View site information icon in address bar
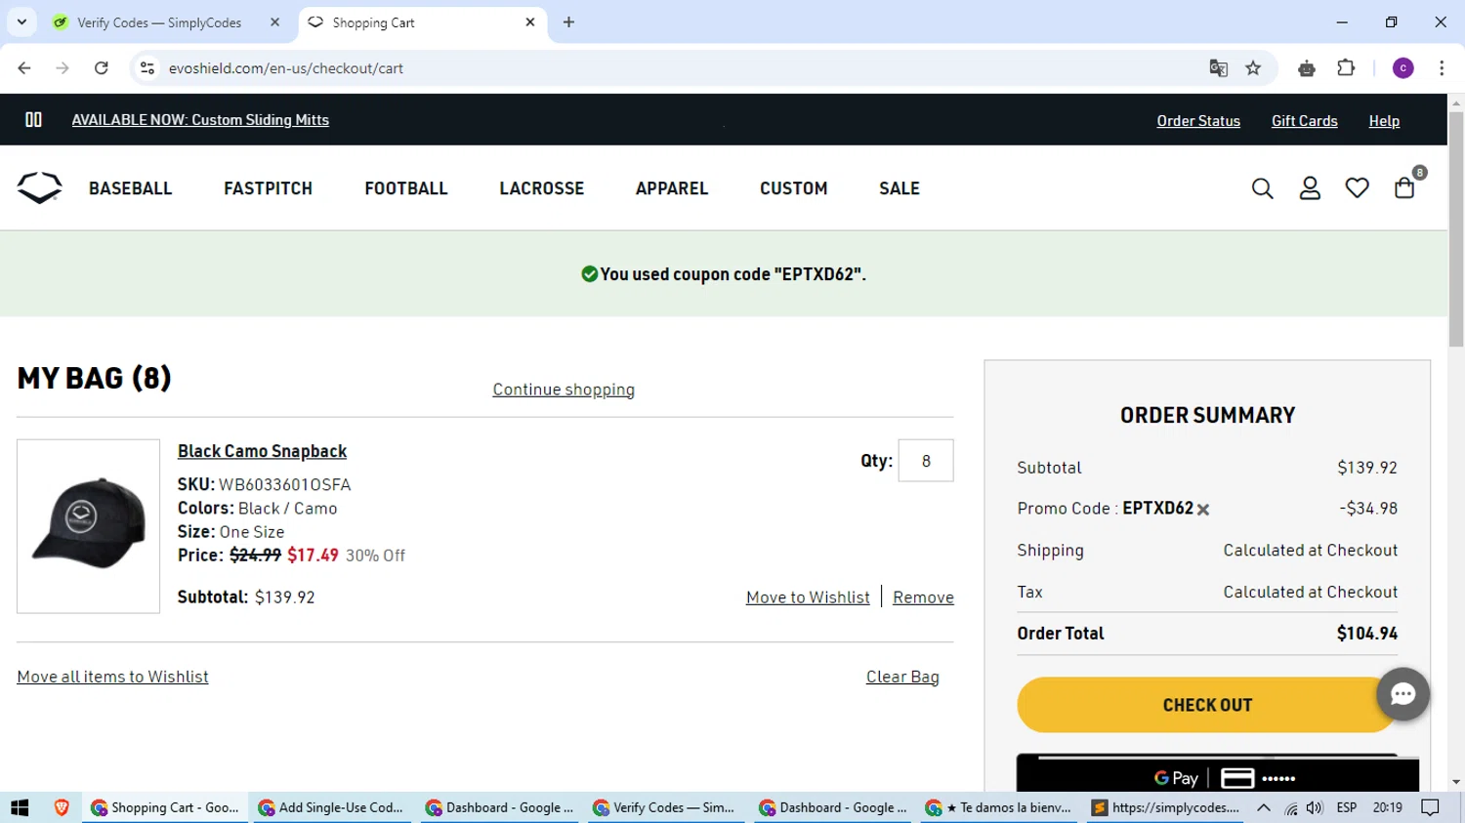This screenshot has width=1465, height=823. [x=147, y=68]
